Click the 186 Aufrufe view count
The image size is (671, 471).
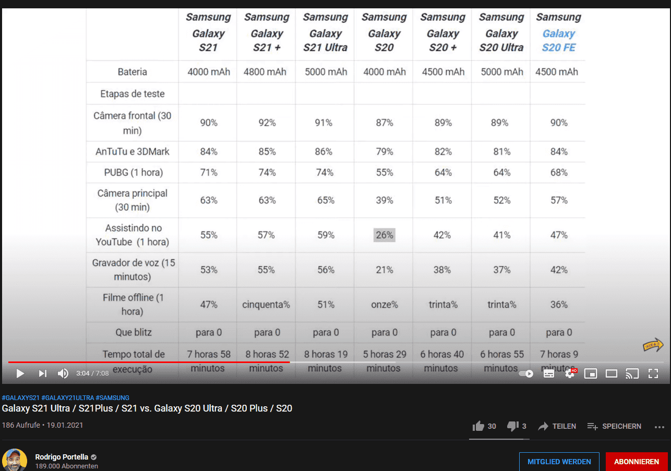coord(22,425)
